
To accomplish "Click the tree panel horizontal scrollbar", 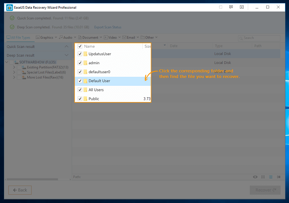I will (x=33, y=179).
